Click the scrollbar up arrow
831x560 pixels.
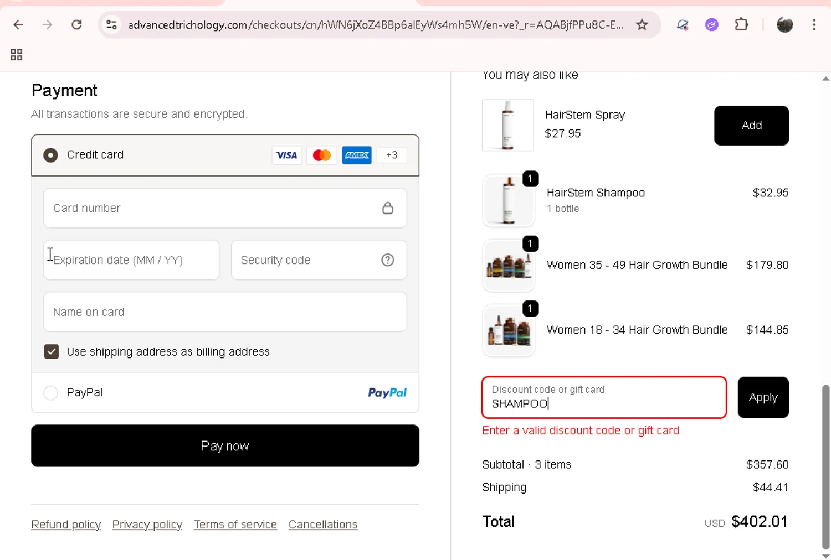pos(825,79)
